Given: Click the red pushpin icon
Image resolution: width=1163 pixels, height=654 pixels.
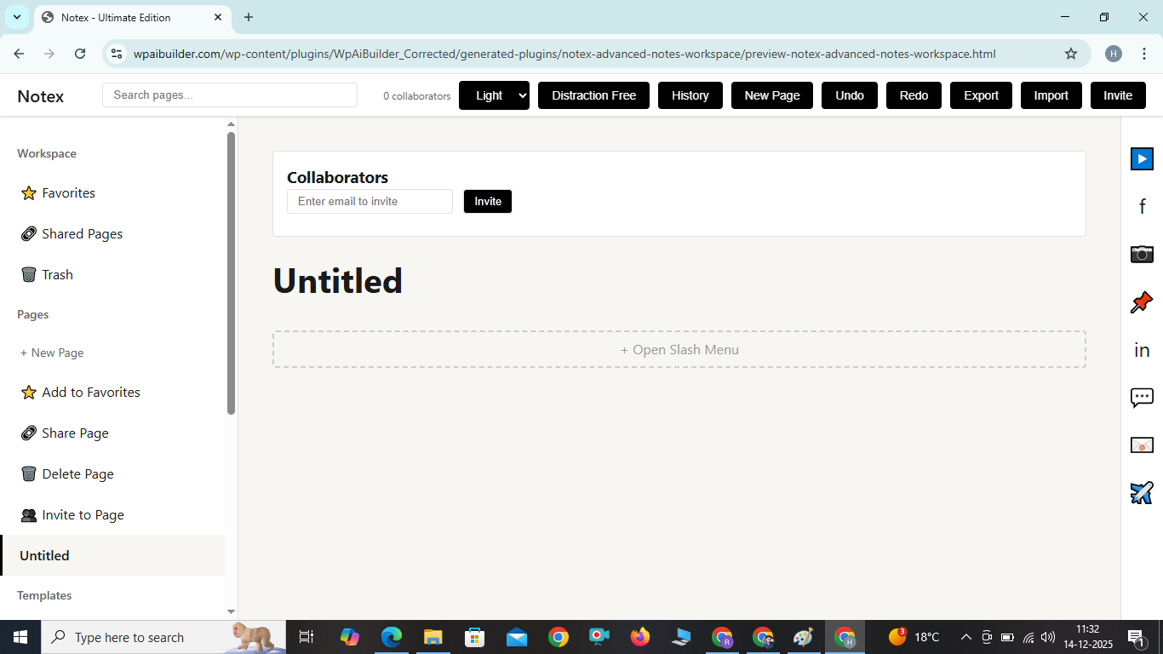Looking at the screenshot, I should pos(1142,302).
